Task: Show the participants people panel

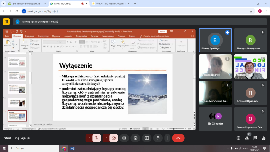Action: (247, 138)
